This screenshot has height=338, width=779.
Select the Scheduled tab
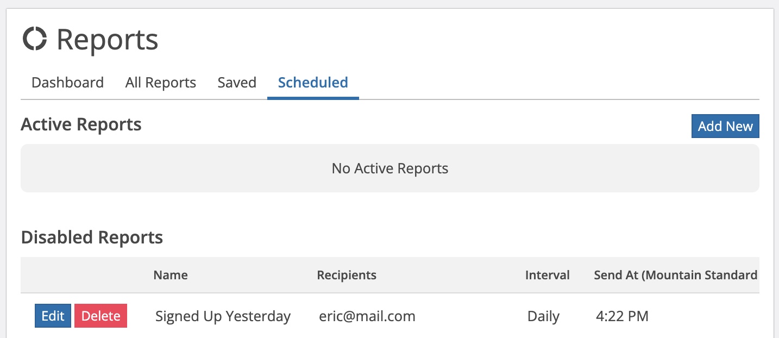click(x=313, y=83)
